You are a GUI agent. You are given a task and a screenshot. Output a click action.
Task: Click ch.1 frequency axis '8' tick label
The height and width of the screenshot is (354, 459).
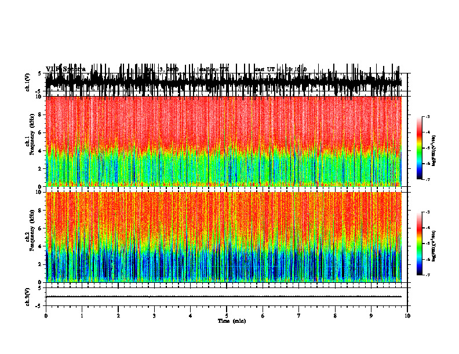click(x=40, y=115)
